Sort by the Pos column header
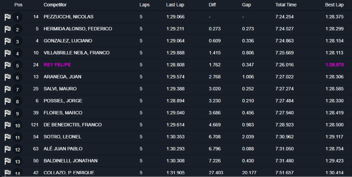This screenshot has width=352, height=177. tap(18, 5)
